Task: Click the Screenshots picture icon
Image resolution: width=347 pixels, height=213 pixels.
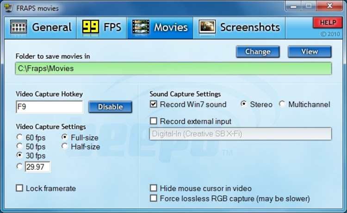Action: point(207,27)
